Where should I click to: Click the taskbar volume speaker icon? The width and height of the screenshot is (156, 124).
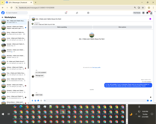pos(139,117)
